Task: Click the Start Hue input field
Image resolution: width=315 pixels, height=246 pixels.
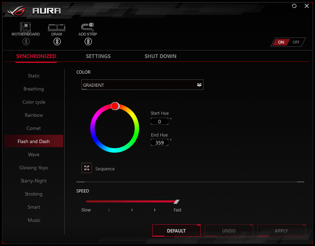Action: click(x=160, y=122)
